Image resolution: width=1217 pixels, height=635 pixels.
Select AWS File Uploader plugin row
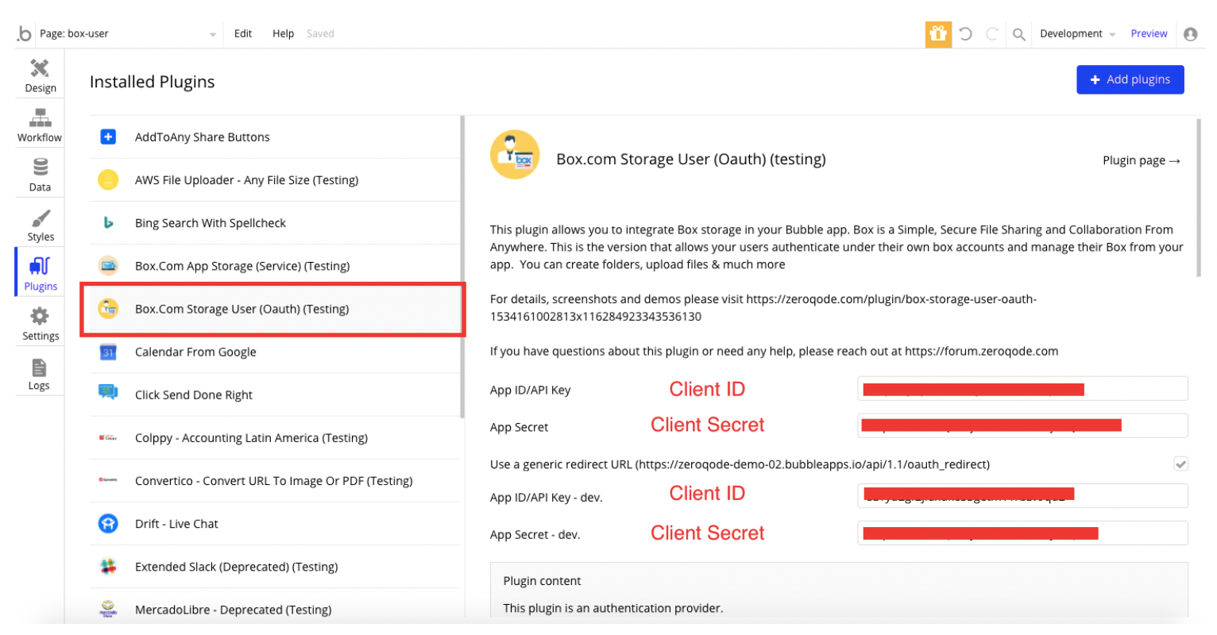click(x=275, y=179)
